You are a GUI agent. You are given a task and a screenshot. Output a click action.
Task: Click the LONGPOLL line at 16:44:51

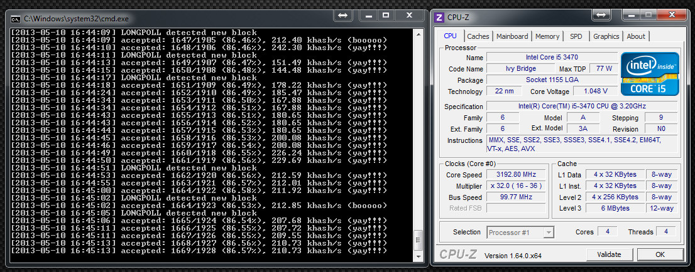point(134,168)
